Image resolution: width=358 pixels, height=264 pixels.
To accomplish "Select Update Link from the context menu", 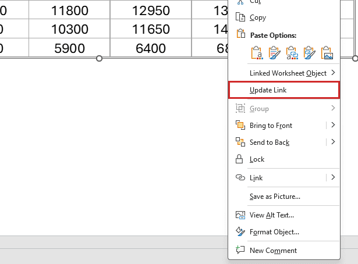I will click(284, 90).
